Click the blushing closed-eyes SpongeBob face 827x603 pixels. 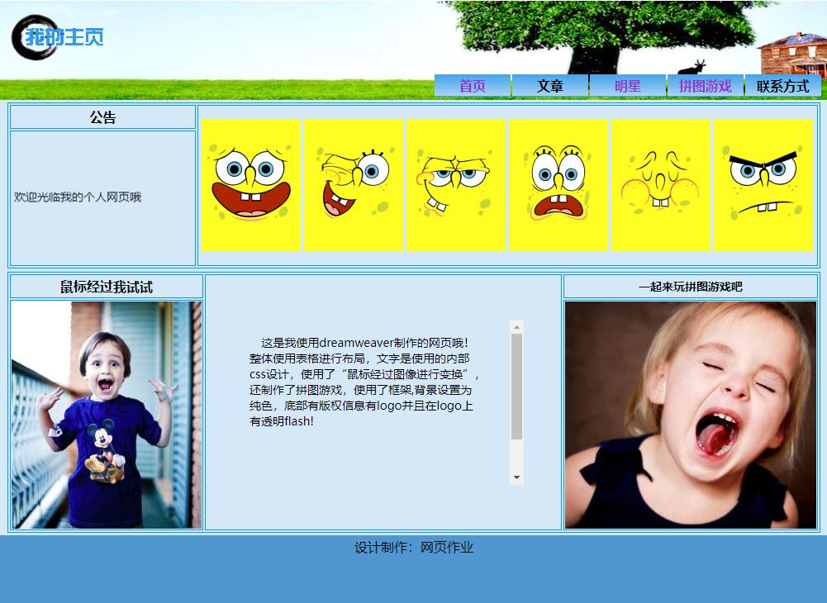pyautogui.click(x=661, y=184)
